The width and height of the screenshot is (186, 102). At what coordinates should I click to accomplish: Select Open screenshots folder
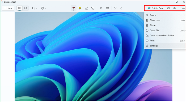click(165, 36)
